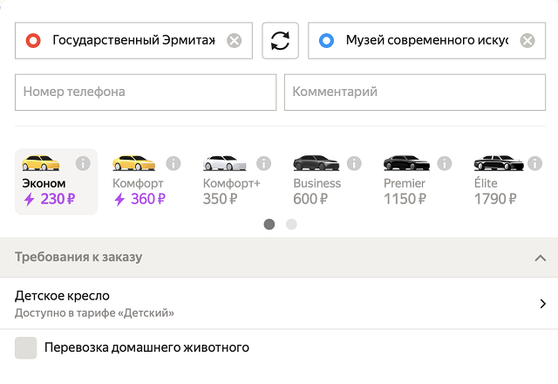Screen dimensions: 558x384
Task: Choose the Business tariff label
Action: tap(317, 183)
